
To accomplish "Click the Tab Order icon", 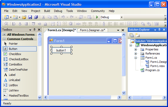I will 156,24.
